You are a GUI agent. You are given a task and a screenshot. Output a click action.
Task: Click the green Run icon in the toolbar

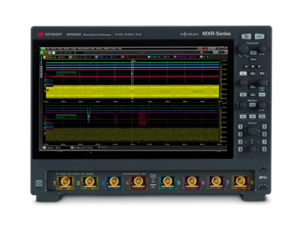tap(42, 53)
